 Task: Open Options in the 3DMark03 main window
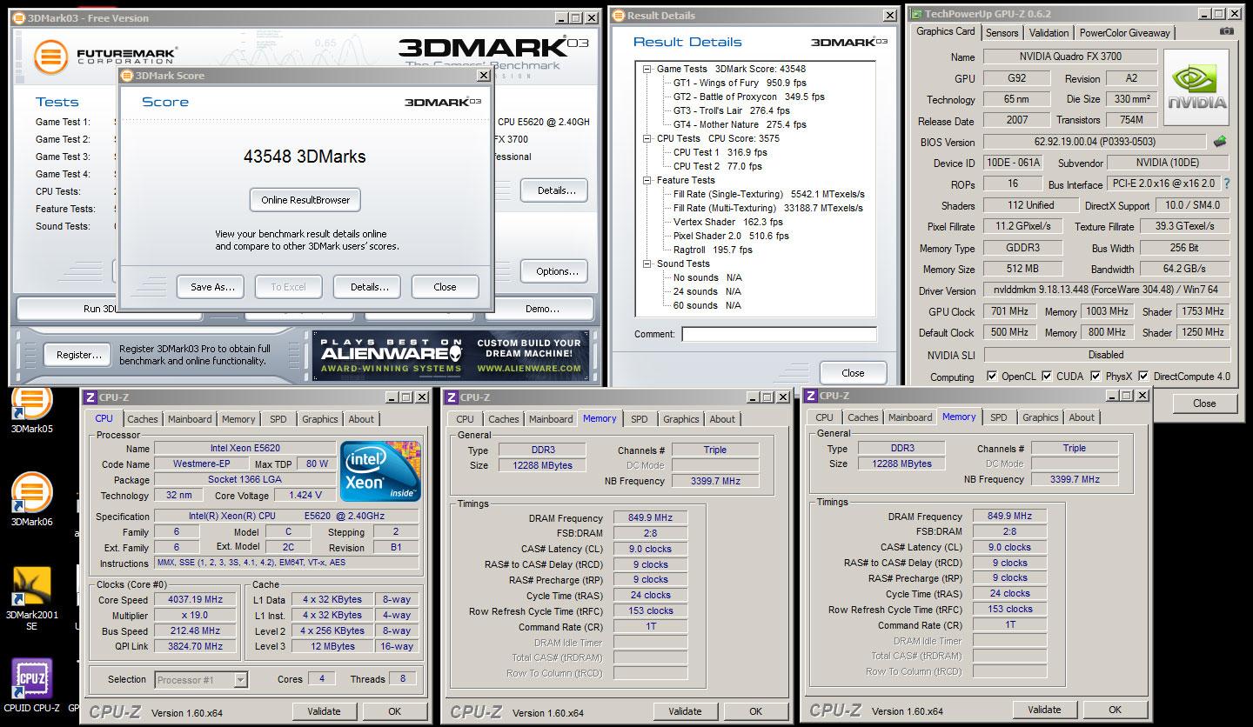click(x=556, y=271)
